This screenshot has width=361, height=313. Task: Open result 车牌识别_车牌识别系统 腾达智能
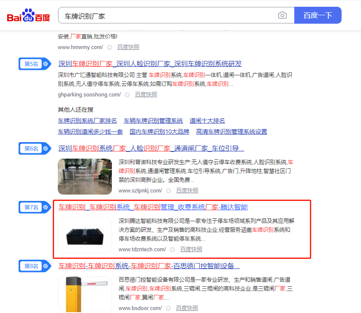coord(153,207)
